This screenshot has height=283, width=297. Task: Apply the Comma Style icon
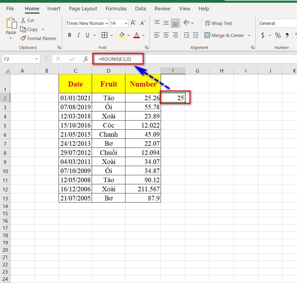click(287, 35)
